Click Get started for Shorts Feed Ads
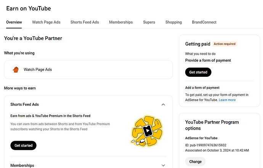 (x=23, y=145)
